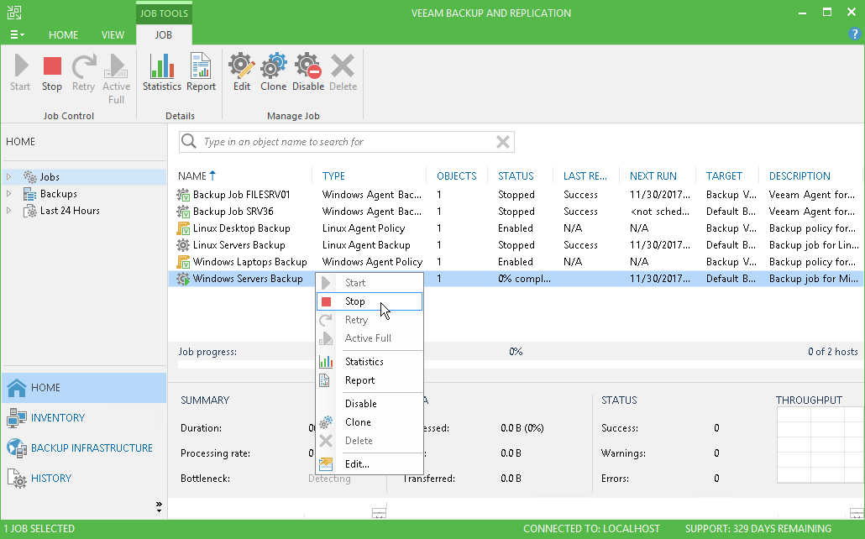Screen dimensions: 865x539
Task: Open Statistics from the ribbon
Action: click(161, 73)
